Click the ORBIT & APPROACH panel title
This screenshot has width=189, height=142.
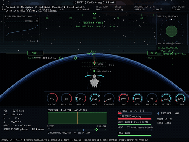point(168,16)
